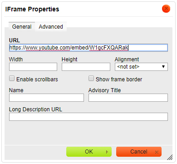This screenshot has height=164, width=177.
Task: Focus the Width input box
Action: tap(33, 67)
